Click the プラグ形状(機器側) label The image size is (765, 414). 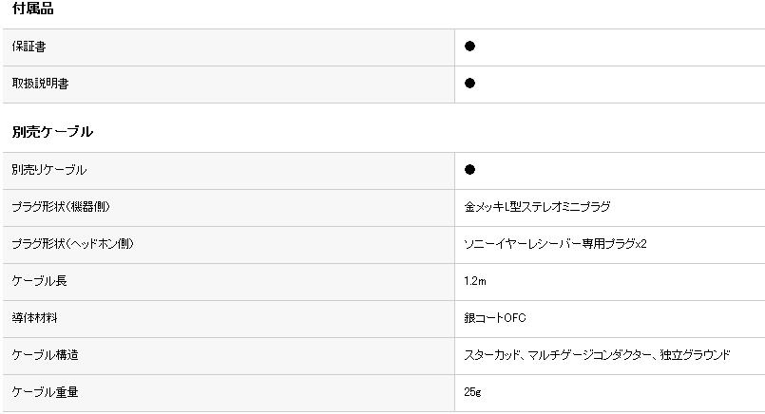click(x=67, y=207)
